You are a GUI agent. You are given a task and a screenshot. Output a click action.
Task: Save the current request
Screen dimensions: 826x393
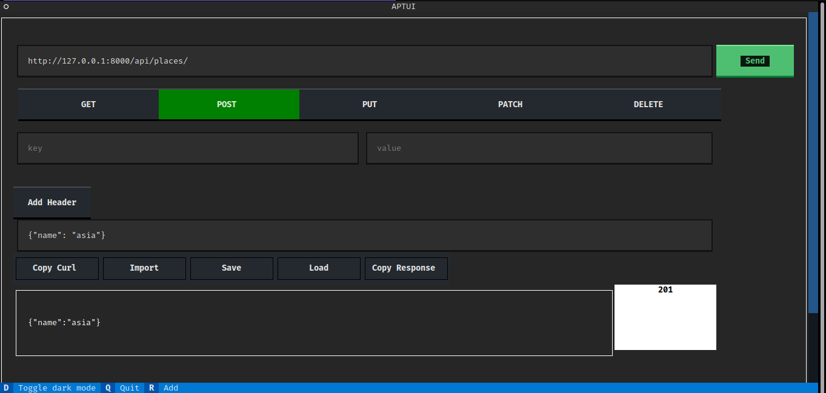click(231, 268)
